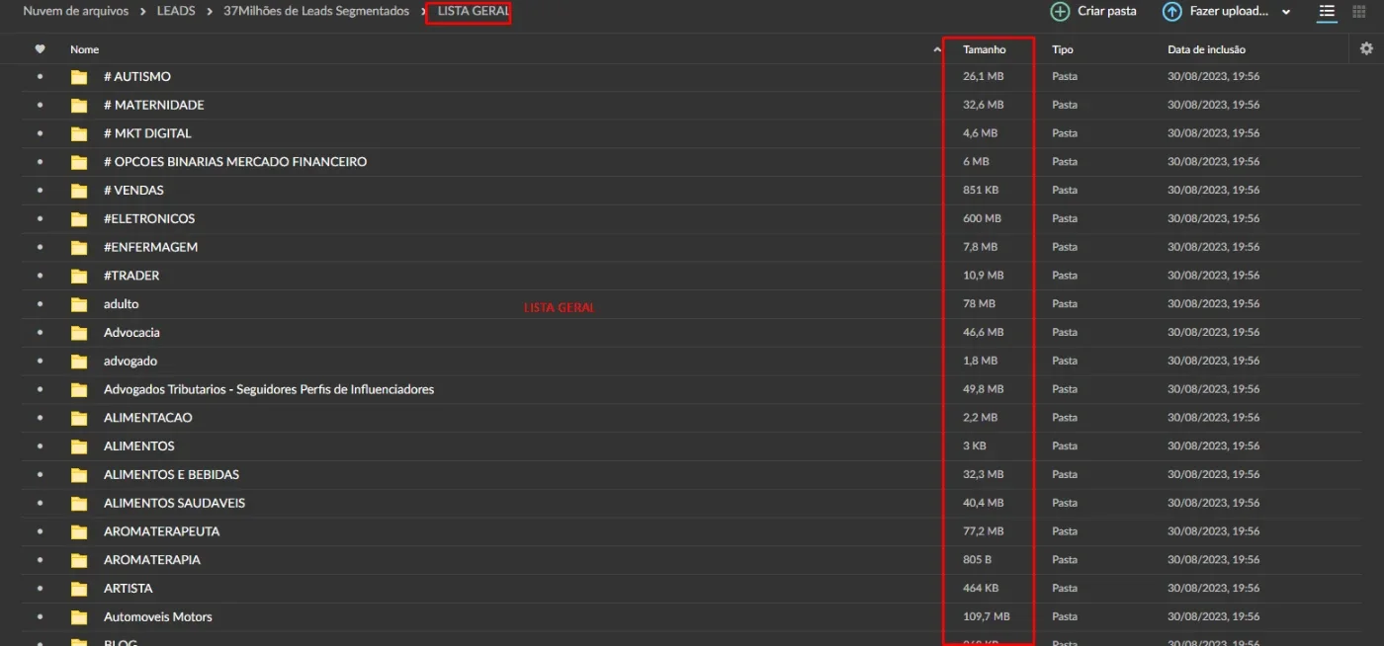Select the #ELETRONICOS folder name

click(x=149, y=218)
